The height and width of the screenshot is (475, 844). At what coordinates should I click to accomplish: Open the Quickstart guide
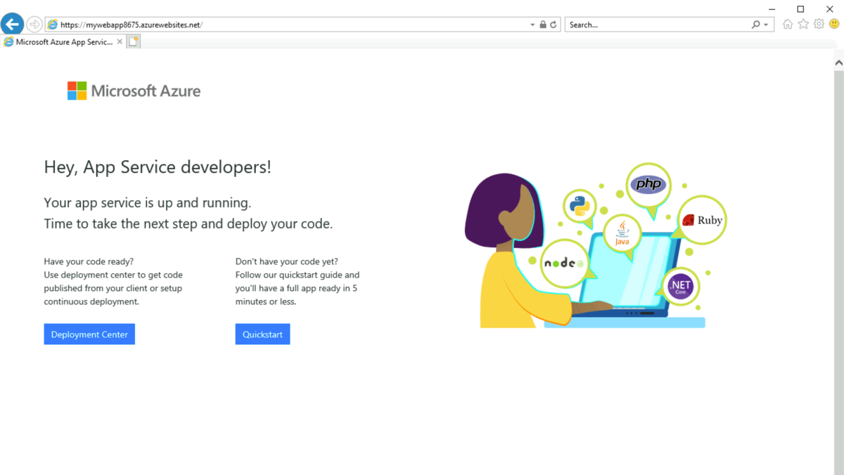coord(262,334)
